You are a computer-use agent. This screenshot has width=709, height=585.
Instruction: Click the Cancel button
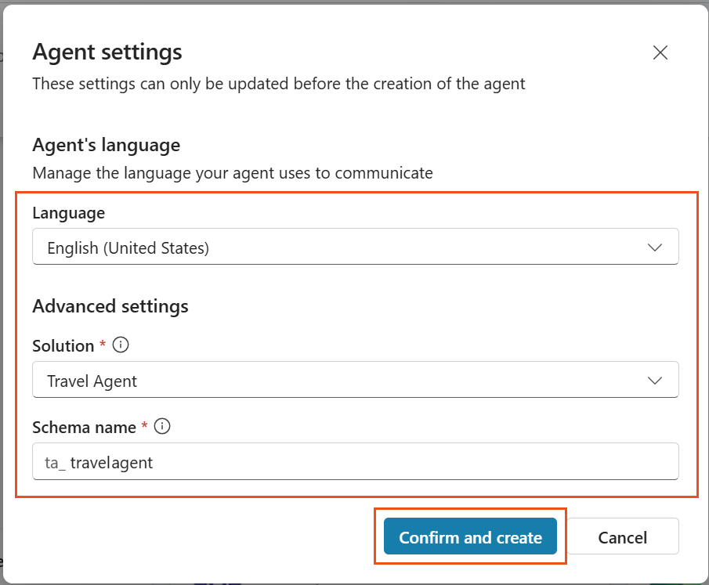[x=623, y=536]
